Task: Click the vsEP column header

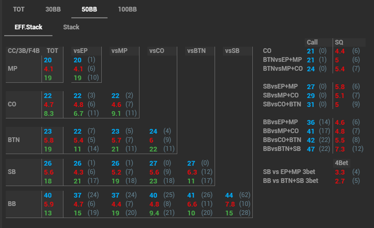Action: click(81, 51)
